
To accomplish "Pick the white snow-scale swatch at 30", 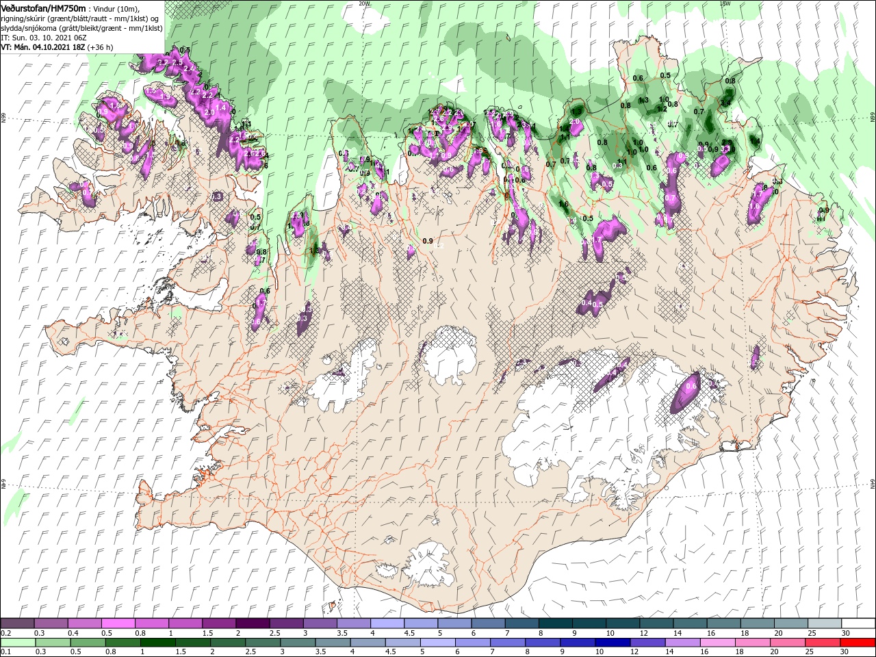I will [858, 623].
